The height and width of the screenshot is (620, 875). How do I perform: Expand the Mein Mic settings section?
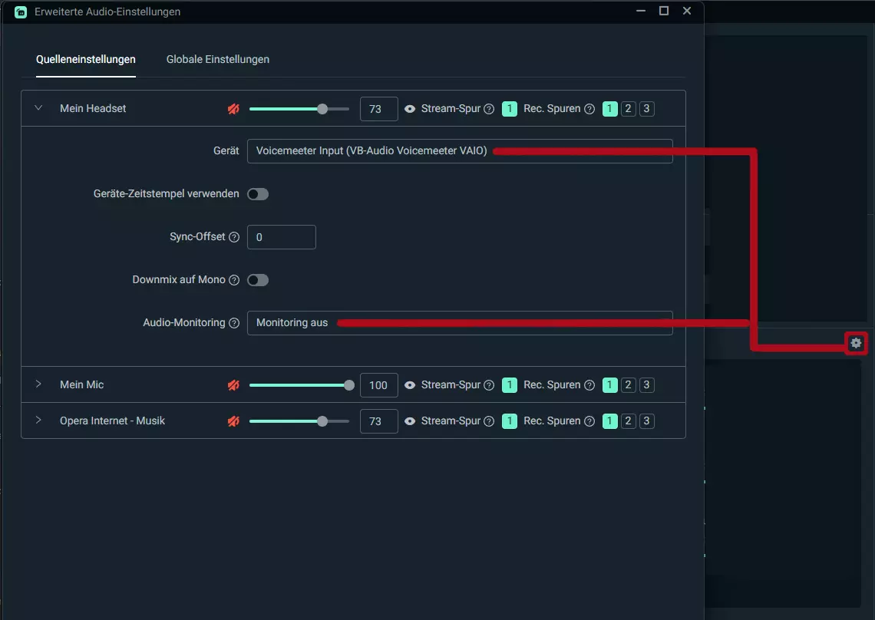point(38,384)
